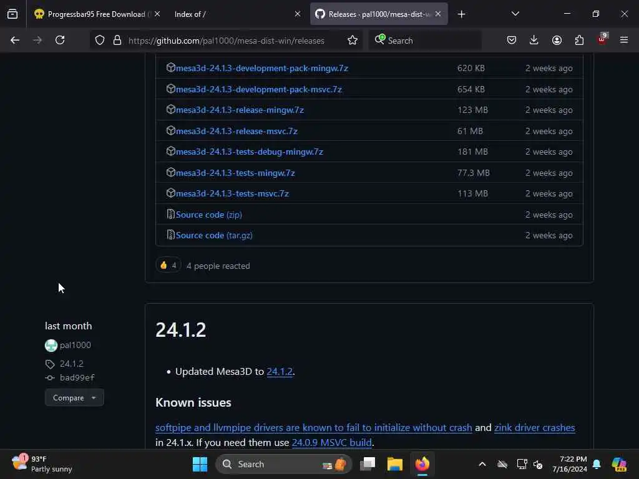Image resolution: width=639 pixels, height=479 pixels.
Task: Click the site security padlock icon
Action: tap(117, 41)
